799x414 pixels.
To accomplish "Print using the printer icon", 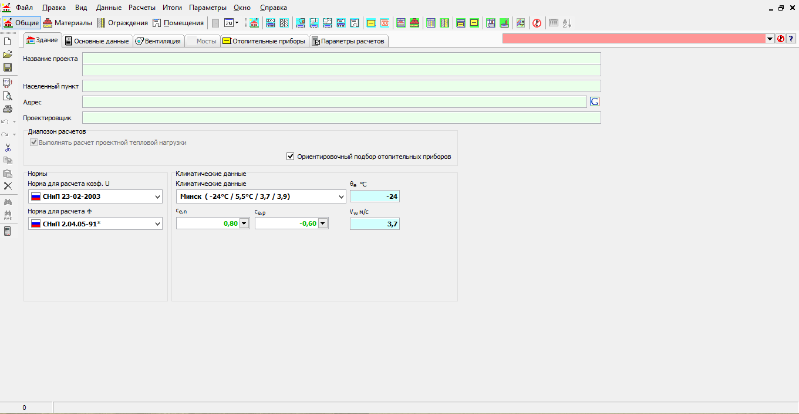I will pyautogui.click(x=8, y=108).
